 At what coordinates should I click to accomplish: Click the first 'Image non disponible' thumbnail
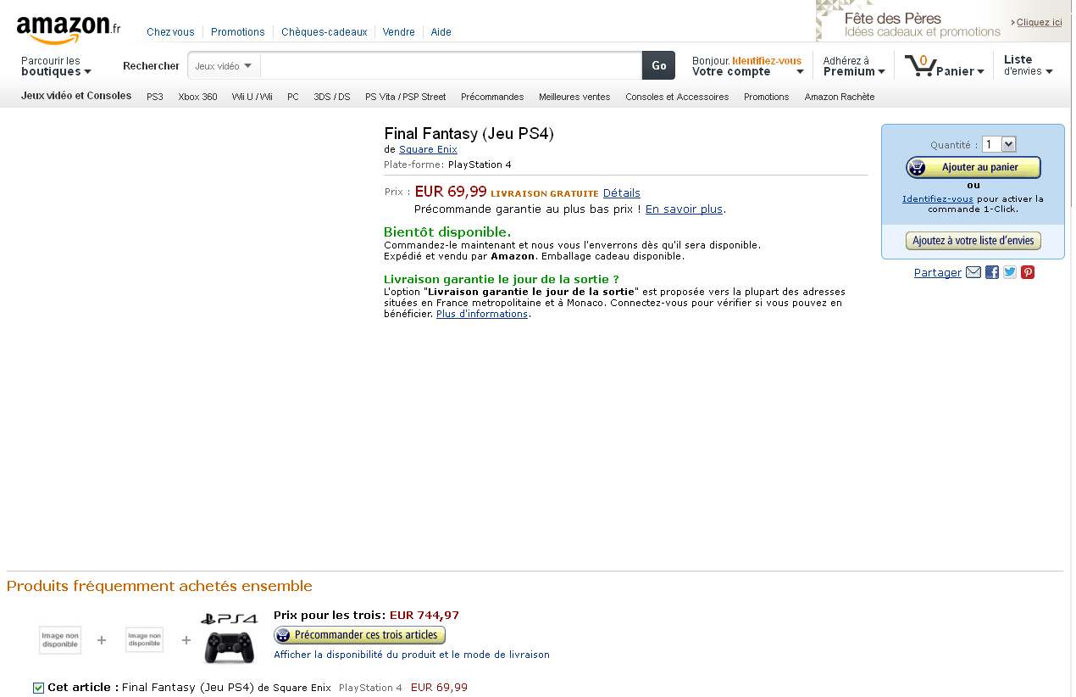click(x=60, y=640)
